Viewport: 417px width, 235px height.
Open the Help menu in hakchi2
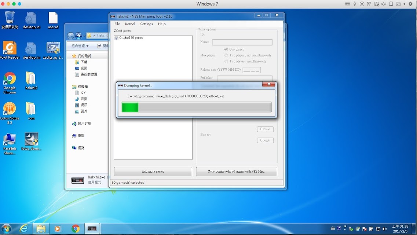click(162, 24)
